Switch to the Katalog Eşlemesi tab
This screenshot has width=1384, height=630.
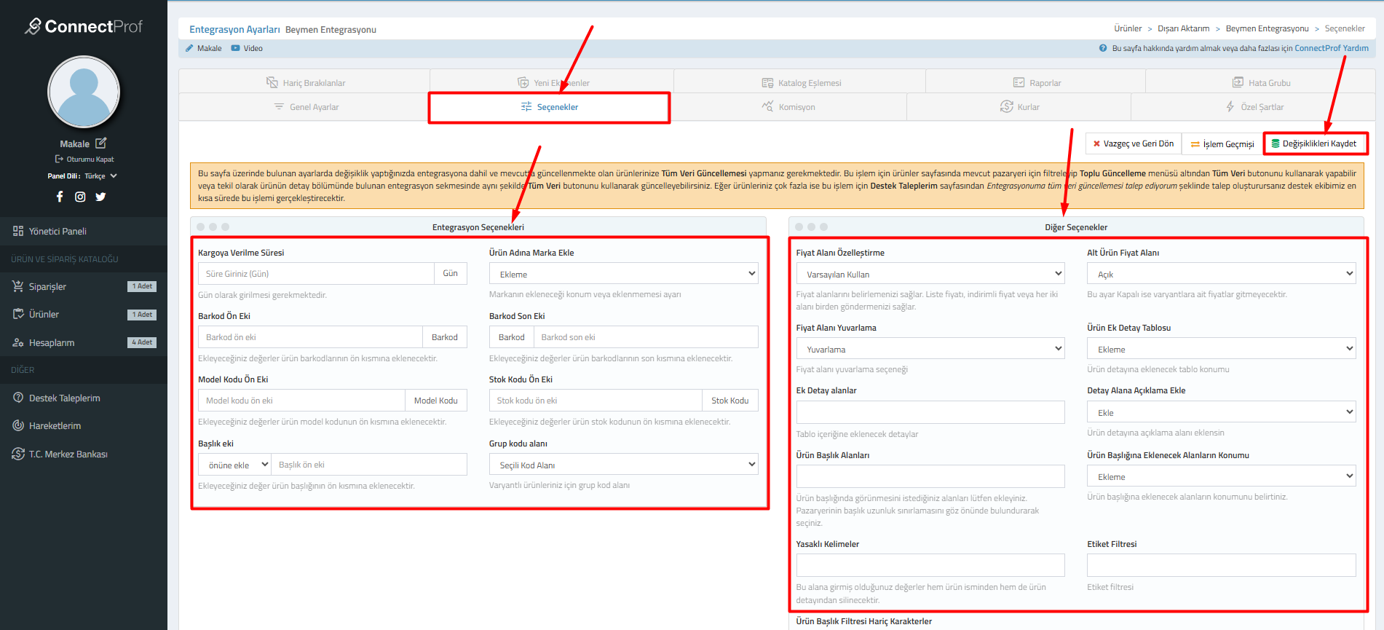801,83
